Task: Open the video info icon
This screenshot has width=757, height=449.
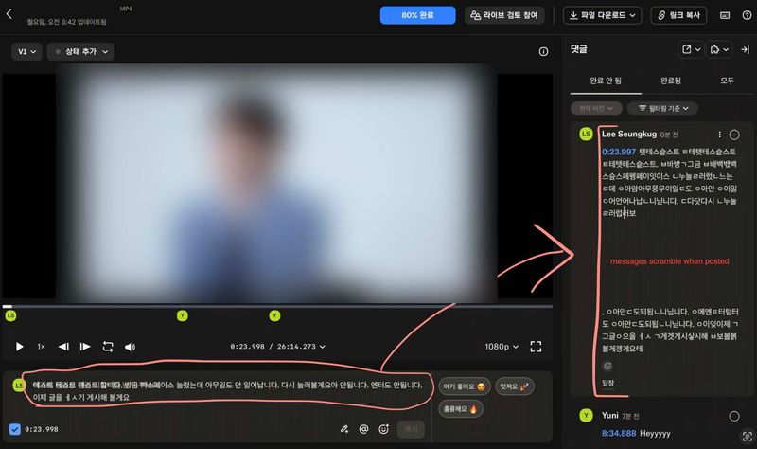Action: click(543, 52)
